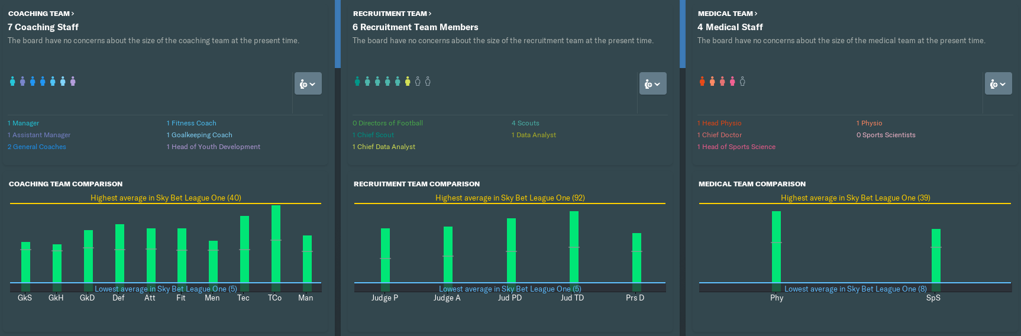The width and height of the screenshot is (1021, 336).
Task: Click the yellow Chief Data Analyst person icon
Action: click(x=408, y=82)
